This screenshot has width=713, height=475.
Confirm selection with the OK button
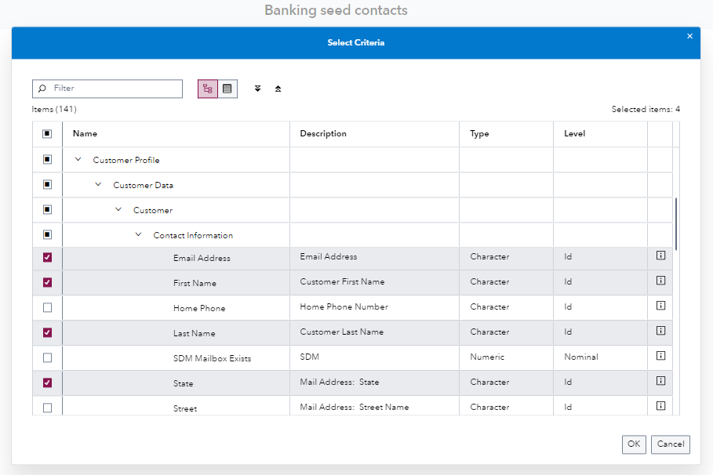click(634, 444)
